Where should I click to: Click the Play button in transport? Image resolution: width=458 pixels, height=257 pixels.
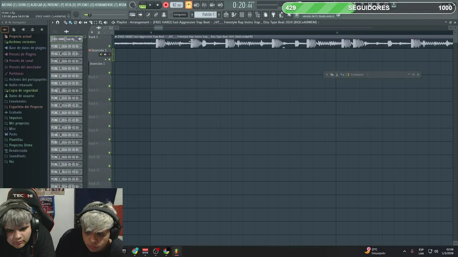(150, 5)
